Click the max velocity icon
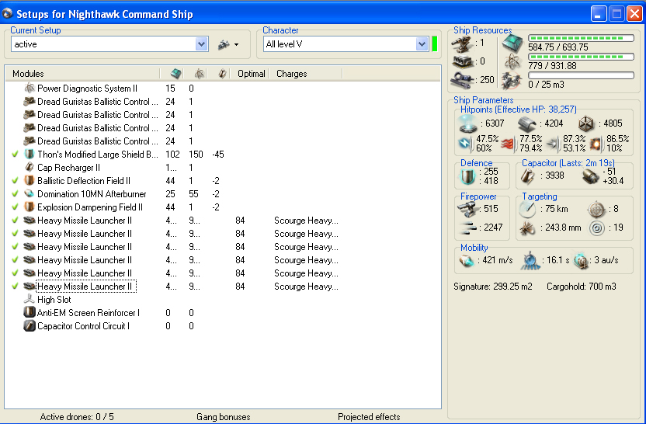 (467, 260)
